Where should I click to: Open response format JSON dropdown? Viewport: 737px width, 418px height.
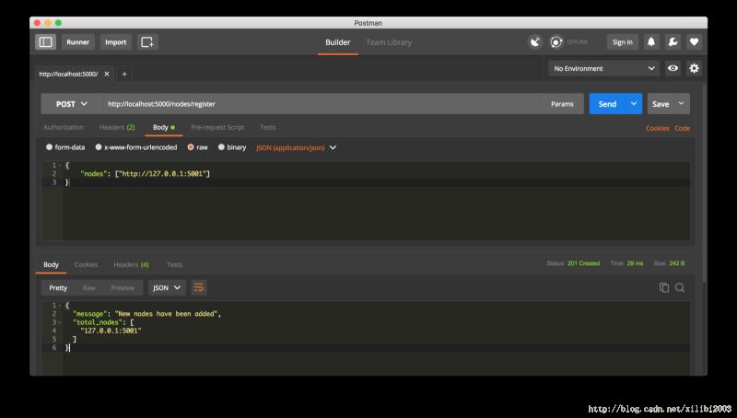point(167,287)
